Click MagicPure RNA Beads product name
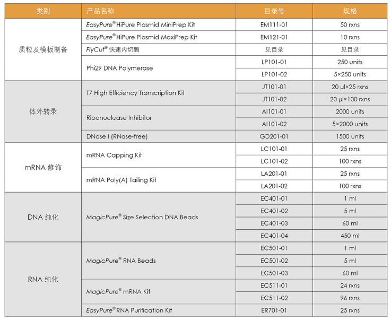The width and height of the screenshot is (391, 320). coord(121,261)
